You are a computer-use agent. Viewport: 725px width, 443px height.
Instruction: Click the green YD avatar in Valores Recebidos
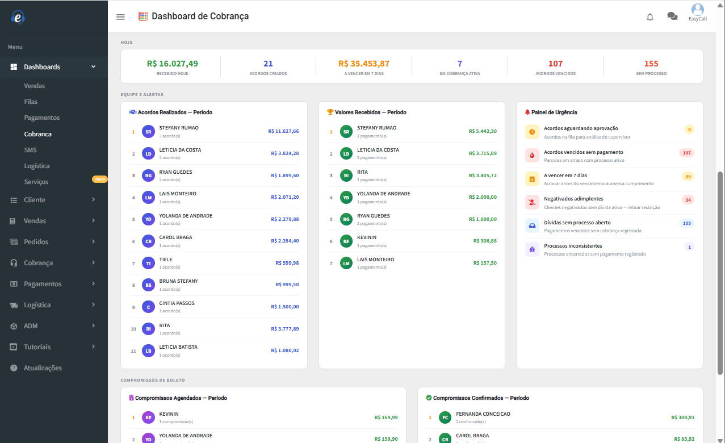(346, 198)
